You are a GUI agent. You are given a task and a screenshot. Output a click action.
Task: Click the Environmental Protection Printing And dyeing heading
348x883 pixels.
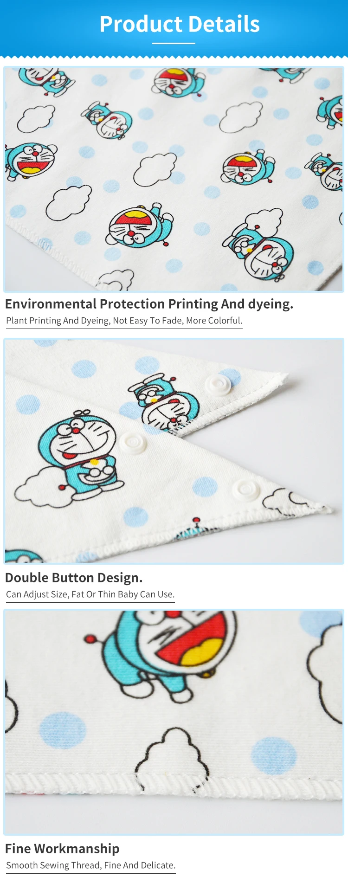[x=149, y=304]
